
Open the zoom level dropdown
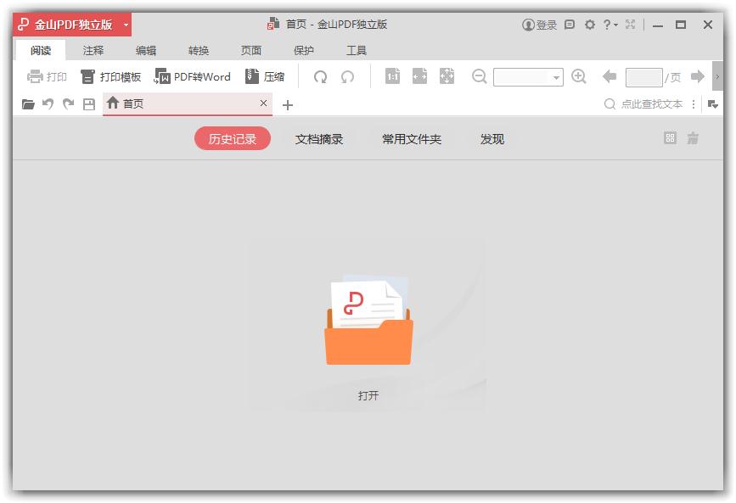(557, 76)
